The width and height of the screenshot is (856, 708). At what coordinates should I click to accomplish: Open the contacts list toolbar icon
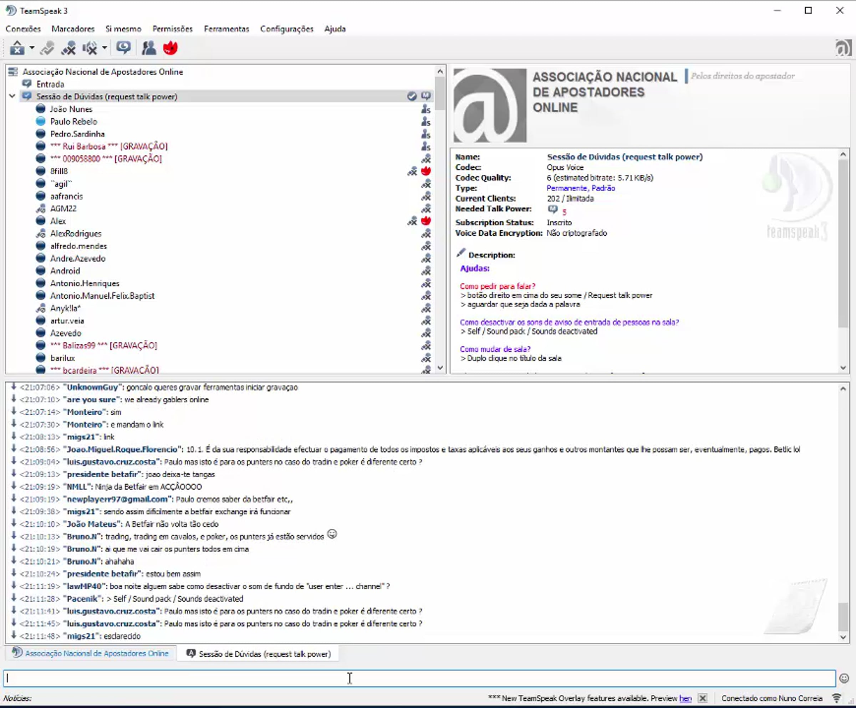(x=149, y=48)
